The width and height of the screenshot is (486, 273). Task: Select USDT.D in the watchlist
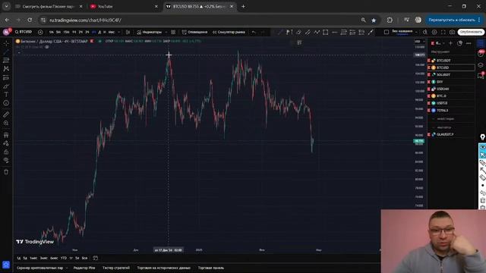(451, 103)
